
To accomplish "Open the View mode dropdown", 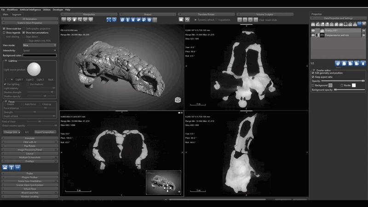I will pos(40,45).
